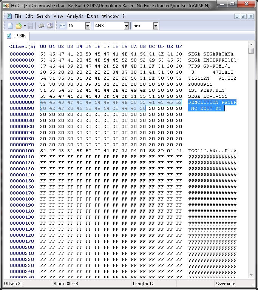Click the 0F column header
Image resolution: width=258 pixels, height=290 pixels.
(179, 46)
